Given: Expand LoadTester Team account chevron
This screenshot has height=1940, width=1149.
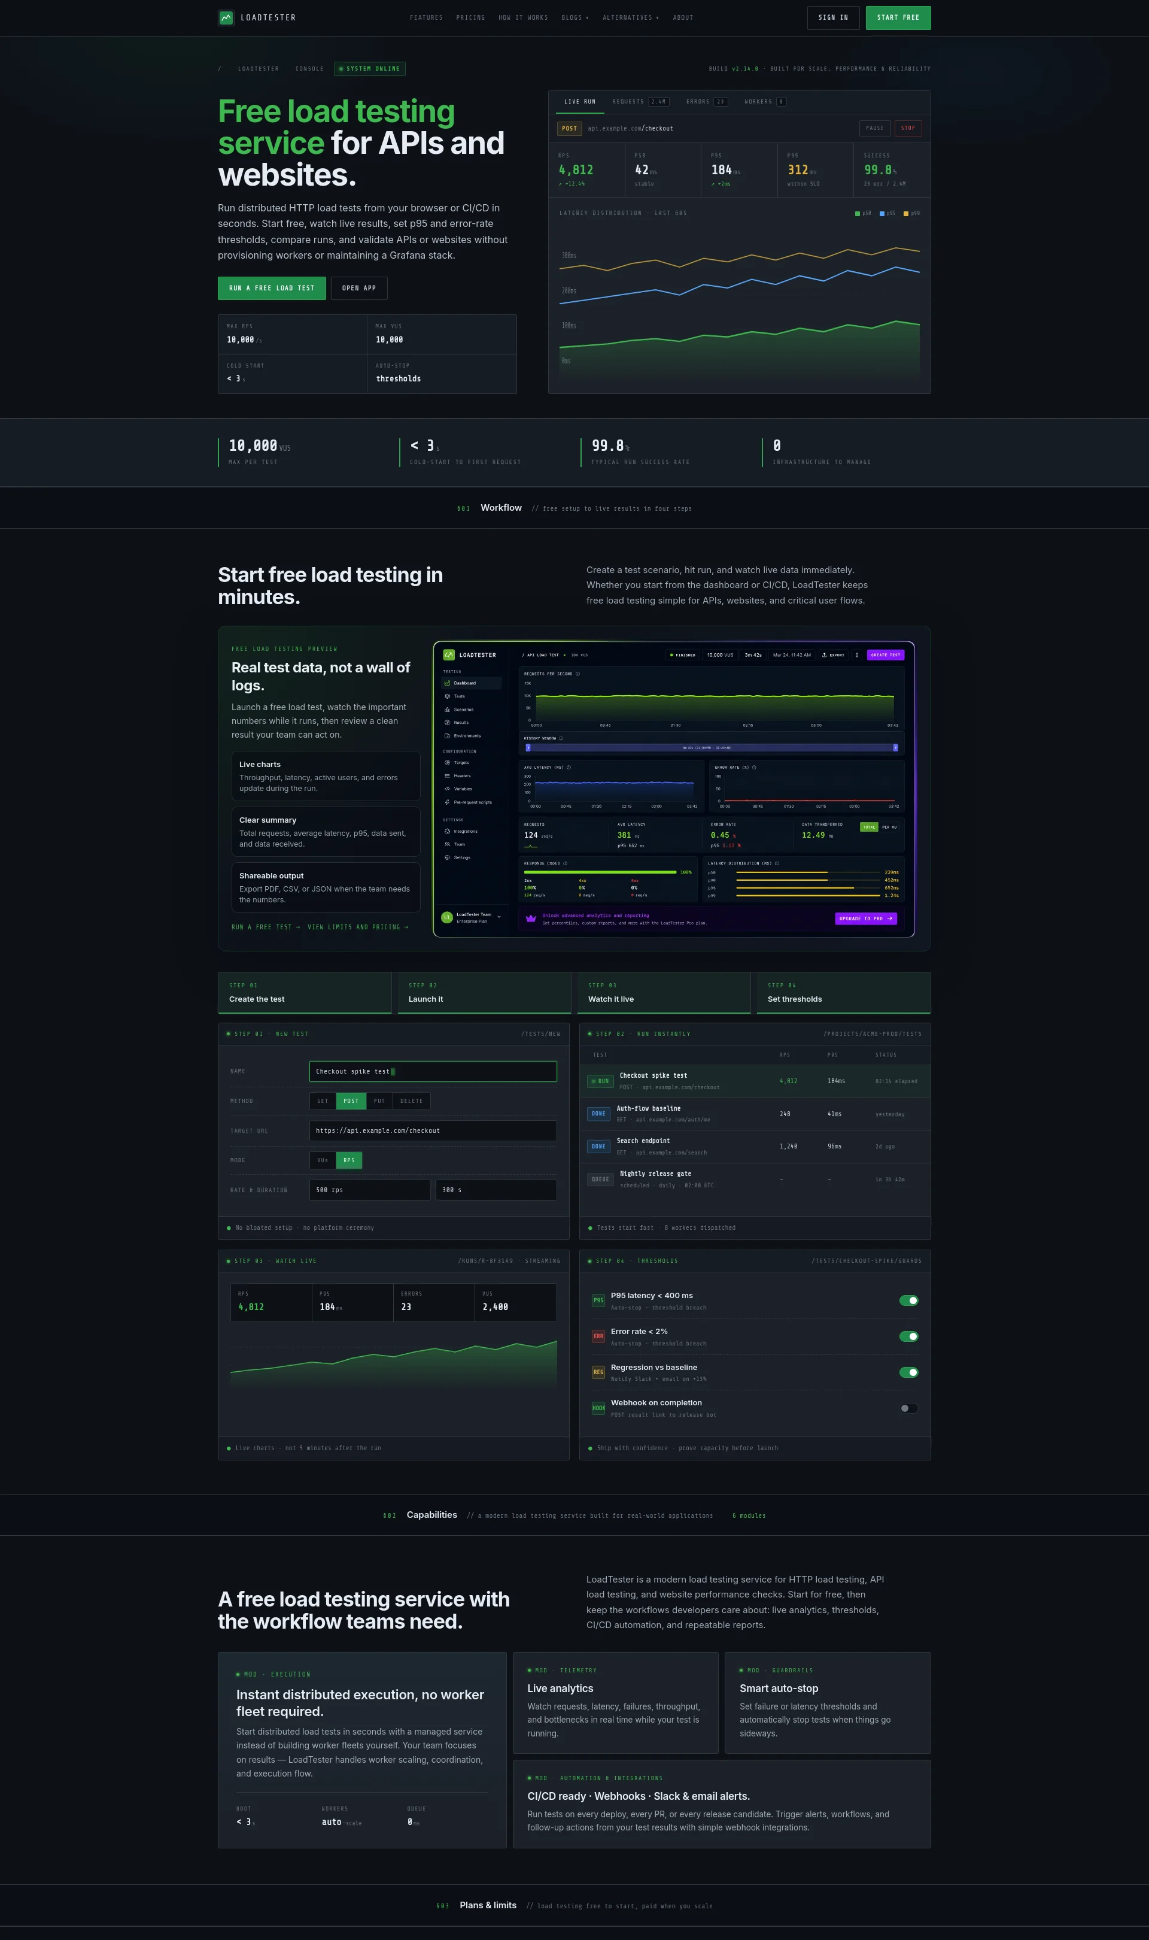Looking at the screenshot, I should (x=498, y=917).
